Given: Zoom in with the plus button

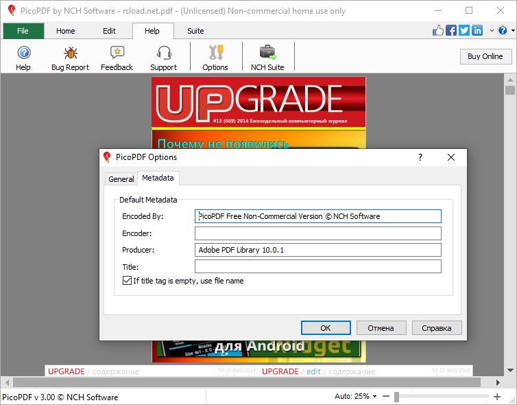Looking at the screenshot, I should tap(497, 396).
